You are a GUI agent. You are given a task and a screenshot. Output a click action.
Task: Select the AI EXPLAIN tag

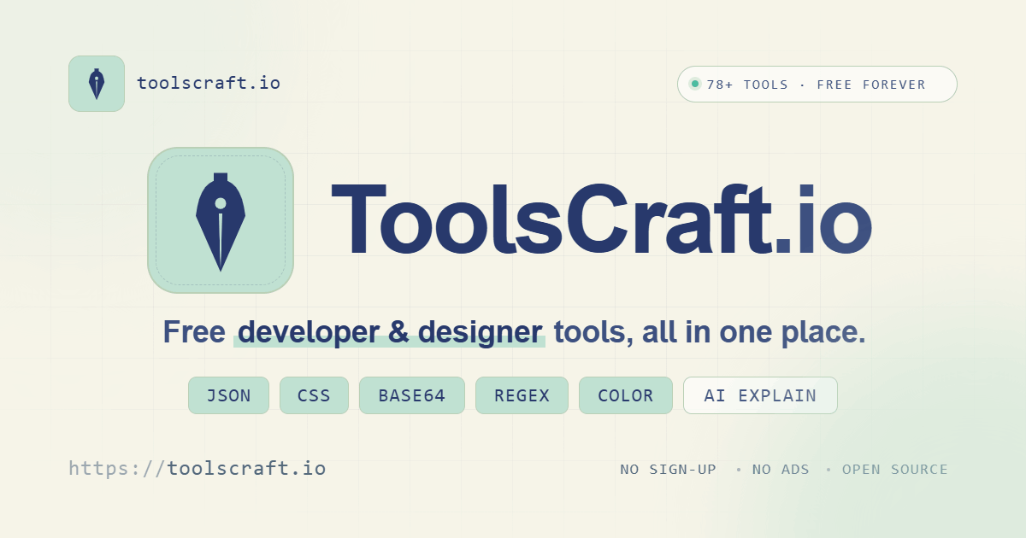point(760,395)
